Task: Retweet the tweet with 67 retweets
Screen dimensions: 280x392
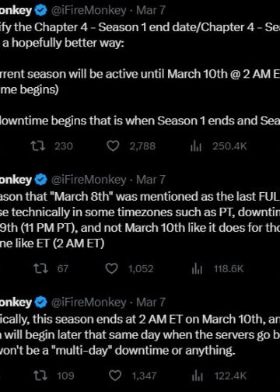Action: [40, 268]
